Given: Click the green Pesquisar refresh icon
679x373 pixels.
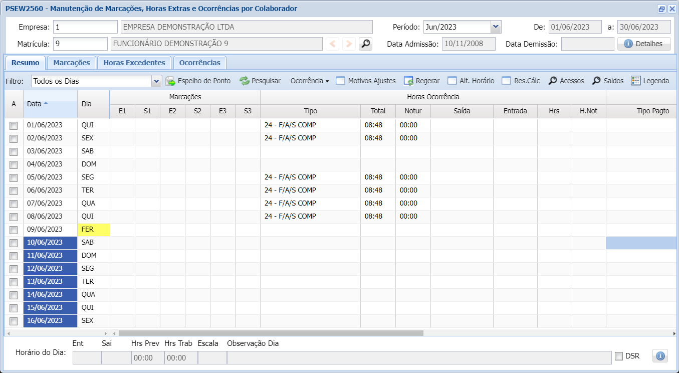Looking at the screenshot, I should coord(244,81).
